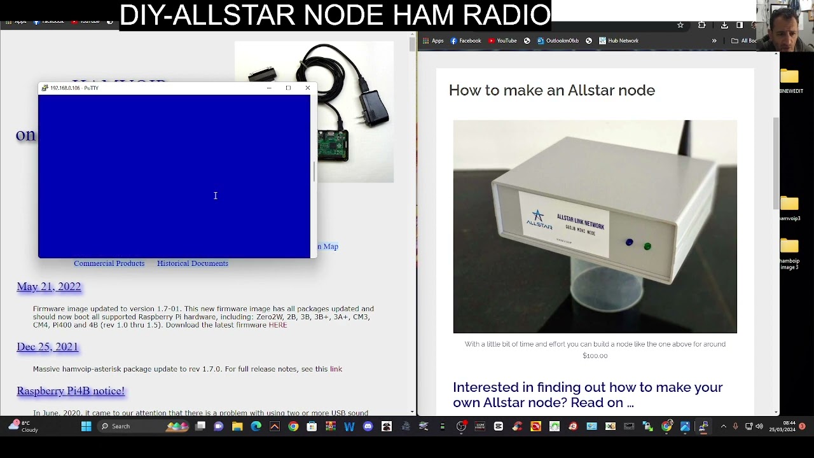
Task: Click the microphone tray icon
Action: [x=736, y=426]
